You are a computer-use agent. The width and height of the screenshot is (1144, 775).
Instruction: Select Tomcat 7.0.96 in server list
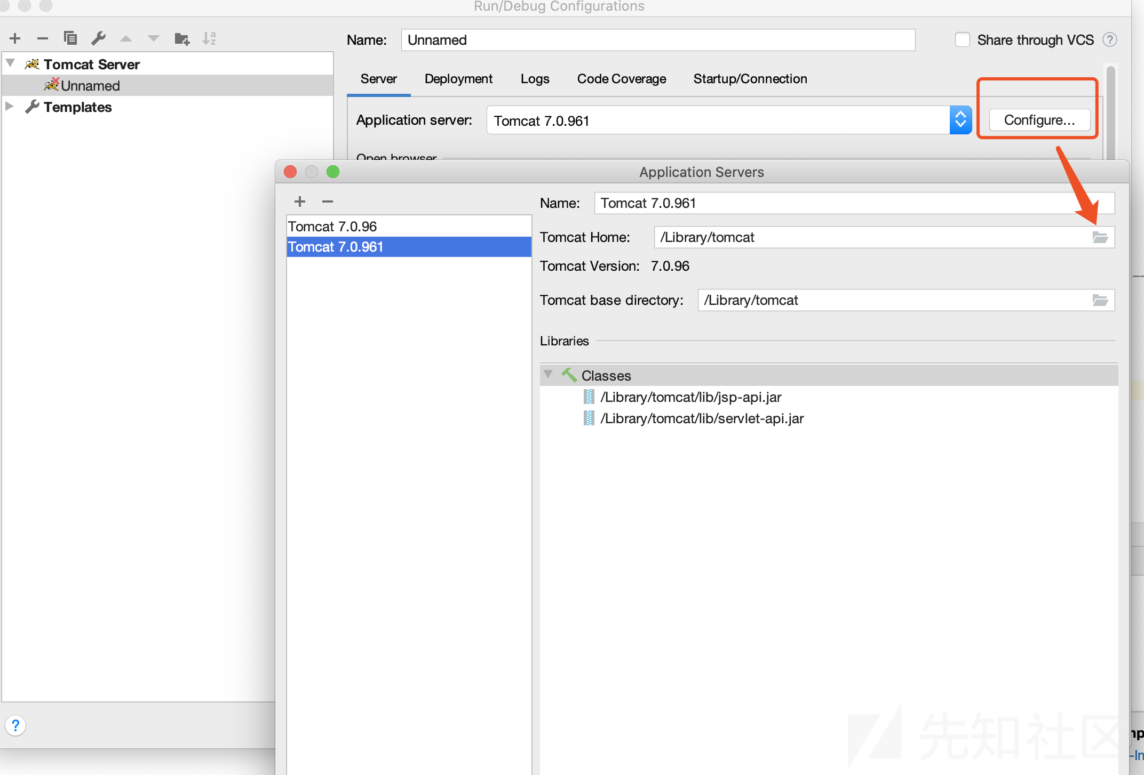[x=409, y=227]
